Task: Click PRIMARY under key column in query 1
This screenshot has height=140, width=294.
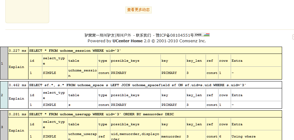Action: pyautogui.click(x=169, y=73)
